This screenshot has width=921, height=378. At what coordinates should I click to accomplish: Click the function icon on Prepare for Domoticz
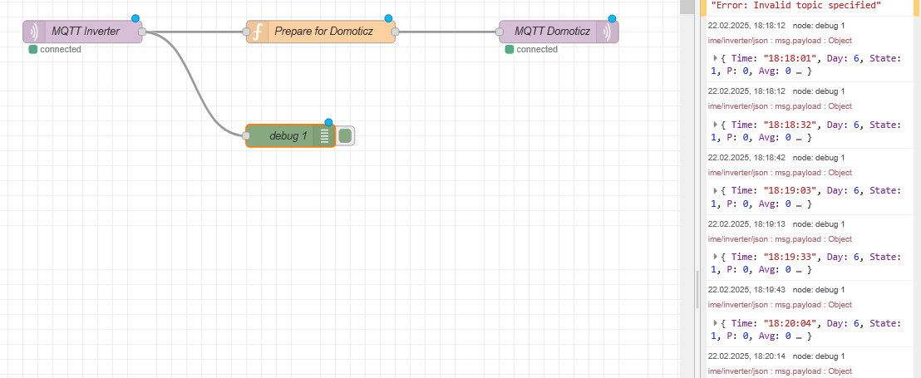pos(257,32)
